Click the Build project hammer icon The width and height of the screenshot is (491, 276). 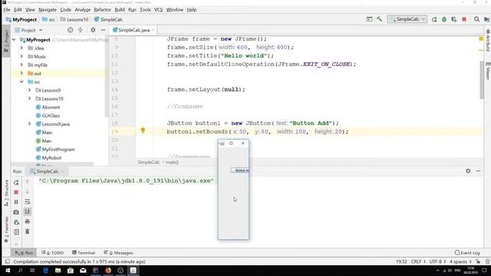tap(379, 19)
